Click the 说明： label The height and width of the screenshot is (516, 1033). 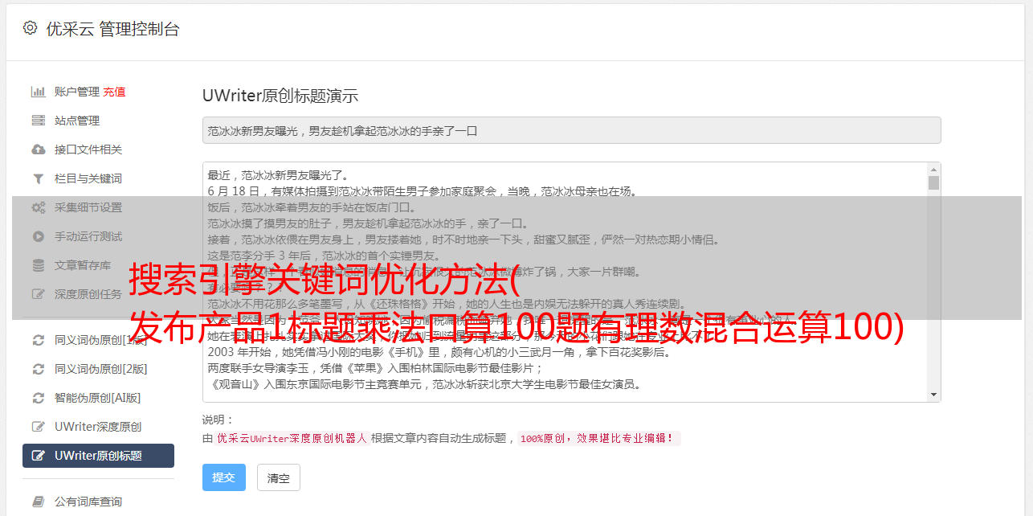coord(218,420)
